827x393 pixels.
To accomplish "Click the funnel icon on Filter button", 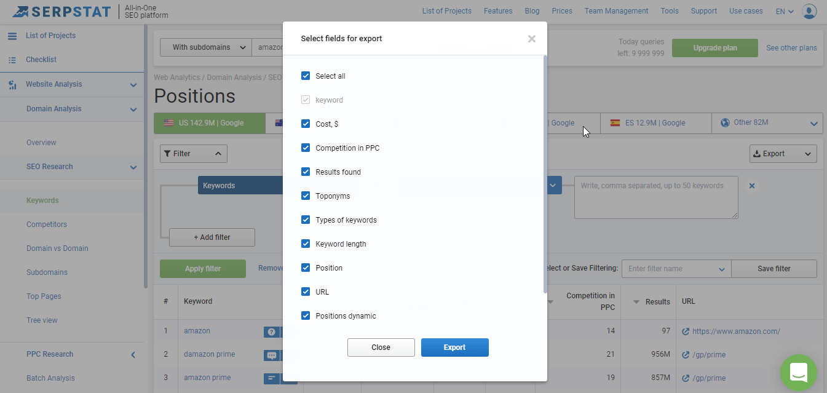I will click(x=167, y=154).
